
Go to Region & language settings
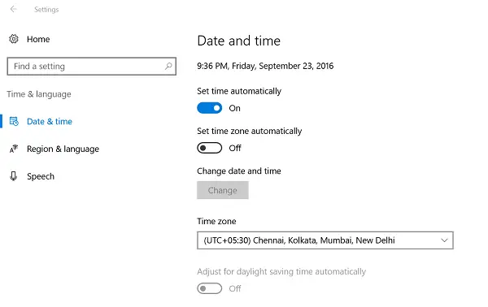[63, 149]
